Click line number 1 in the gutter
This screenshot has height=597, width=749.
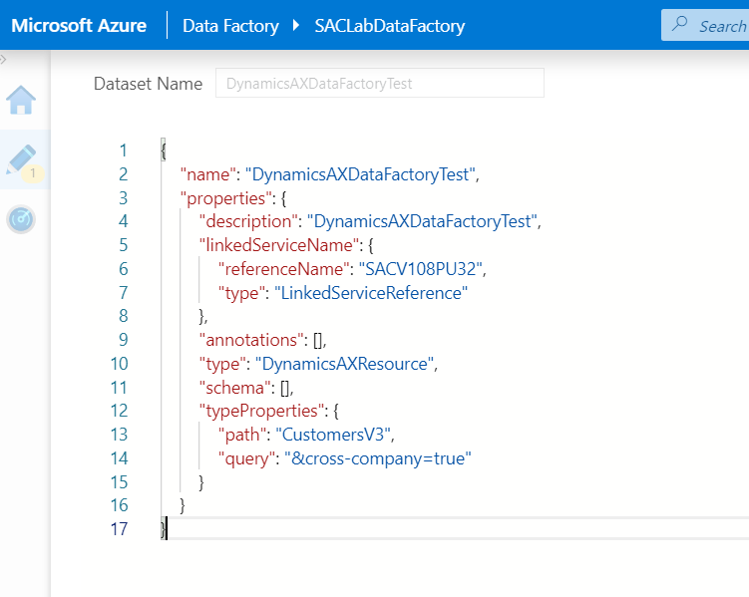coord(124,150)
